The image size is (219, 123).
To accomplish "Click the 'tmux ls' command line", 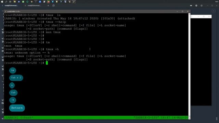I will click(x=32, y=15).
